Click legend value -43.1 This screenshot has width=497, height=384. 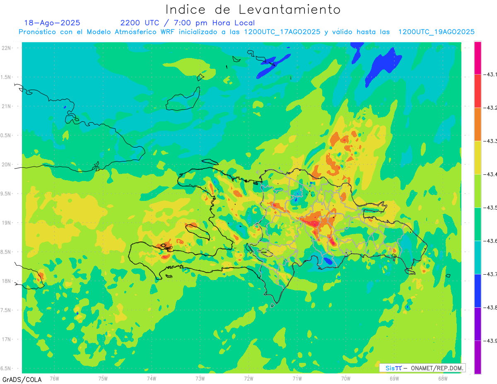click(x=490, y=75)
